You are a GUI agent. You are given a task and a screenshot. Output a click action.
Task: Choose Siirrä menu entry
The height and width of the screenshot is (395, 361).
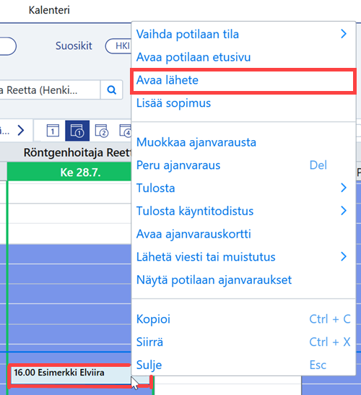[243, 342]
